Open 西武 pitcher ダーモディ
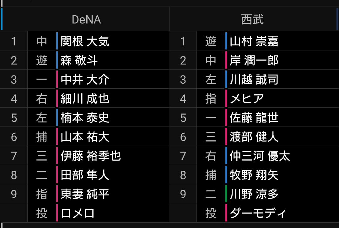The width and height of the screenshot is (339, 228). (x=258, y=213)
